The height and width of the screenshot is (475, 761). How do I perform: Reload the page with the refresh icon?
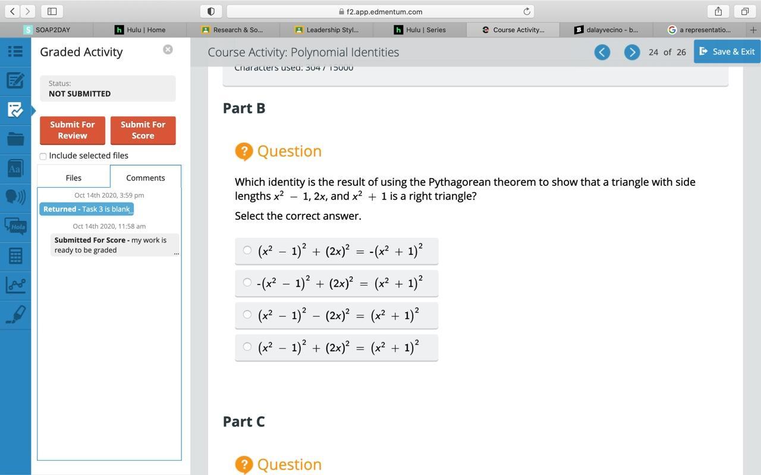[x=527, y=11]
